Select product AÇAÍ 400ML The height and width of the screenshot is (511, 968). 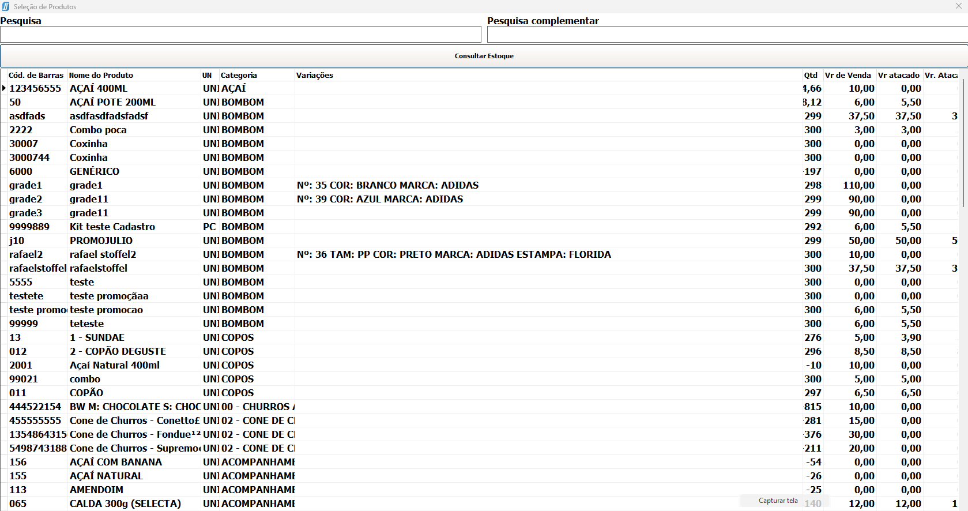coord(99,88)
